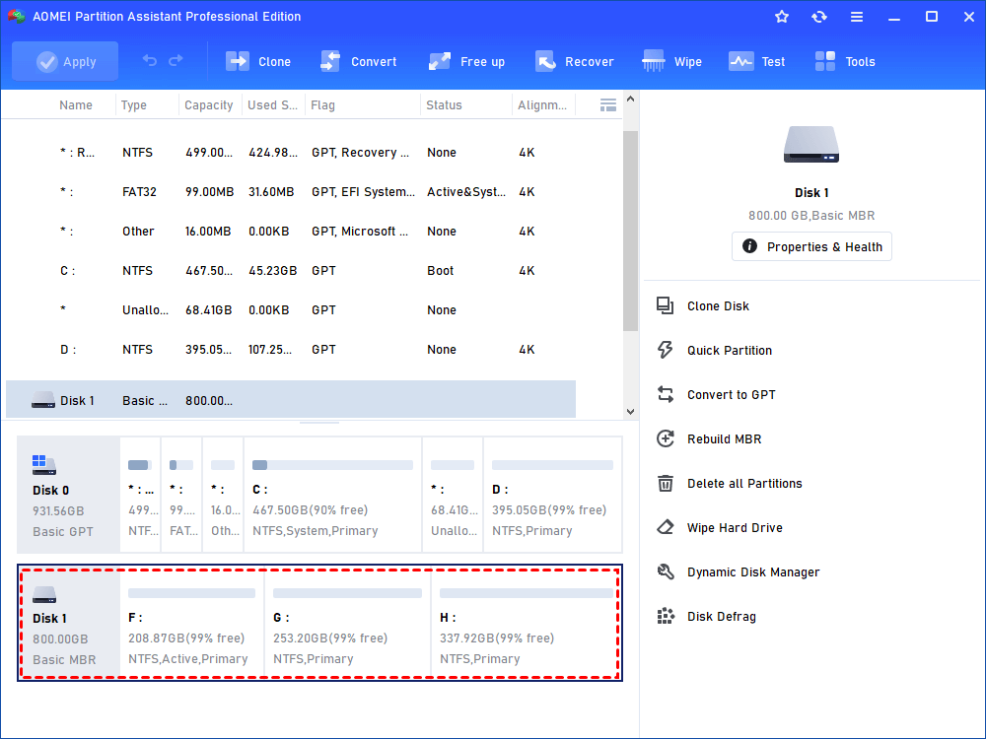The image size is (986, 739).
Task: Select the G: 253.20GB partition block
Action: tap(348, 624)
